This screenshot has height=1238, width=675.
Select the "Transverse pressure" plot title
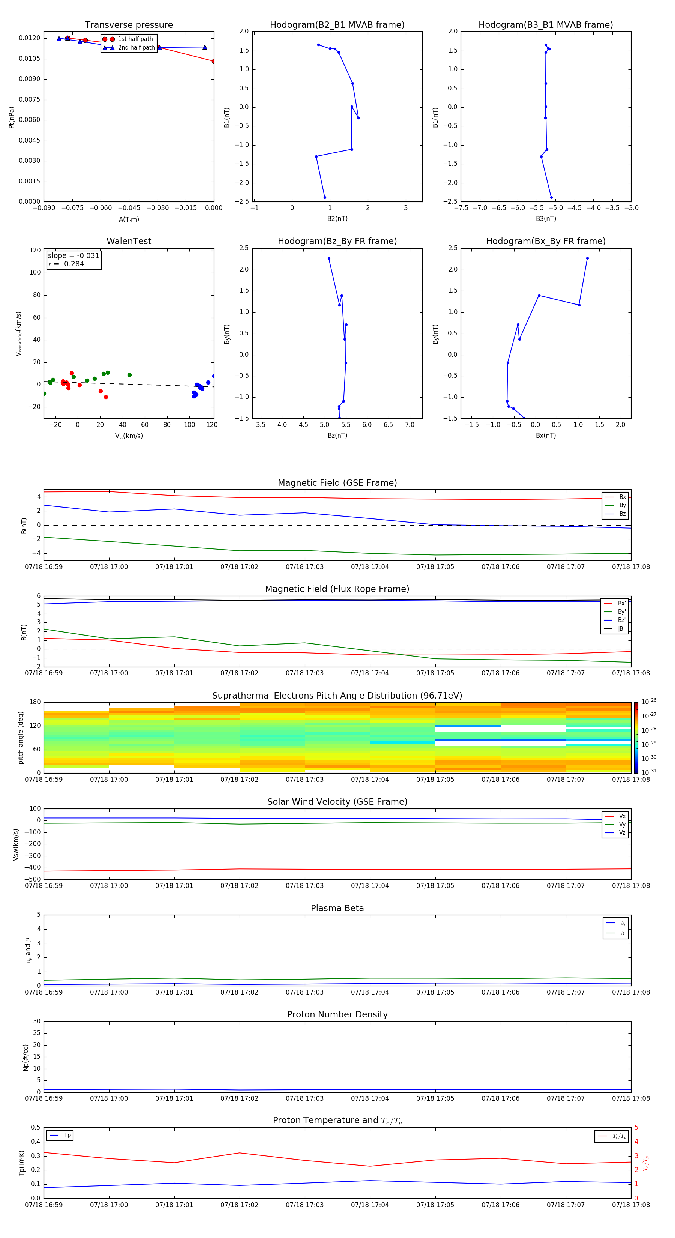[129, 25]
